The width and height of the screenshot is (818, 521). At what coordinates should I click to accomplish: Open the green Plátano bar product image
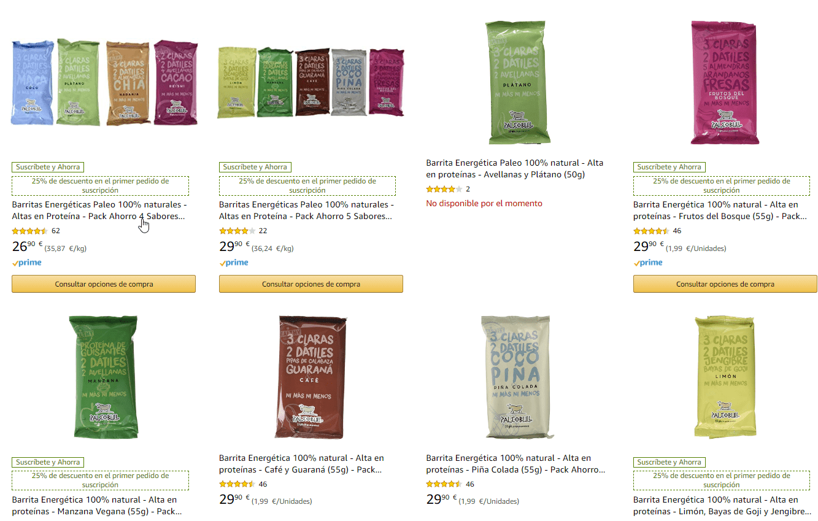tap(518, 82)
